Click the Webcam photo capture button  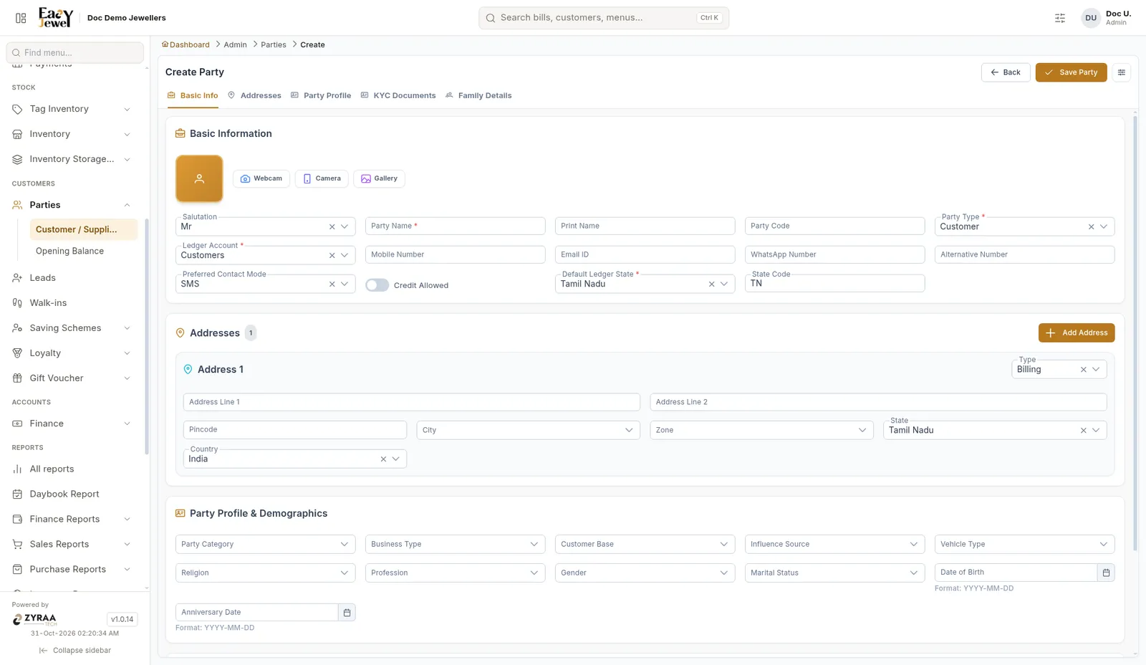(x=261, y=178)
